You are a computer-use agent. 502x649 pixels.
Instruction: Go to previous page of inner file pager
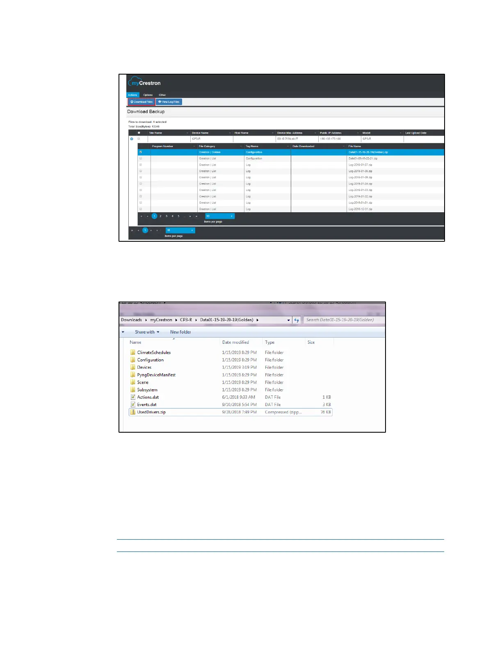[x=148, y=216]
